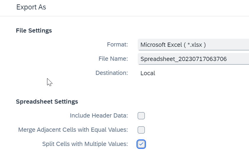Click the Destination: label
Image resolution: width=249 pixels, height=156 pixels.
pyautogui.click(x=112, y=73)
